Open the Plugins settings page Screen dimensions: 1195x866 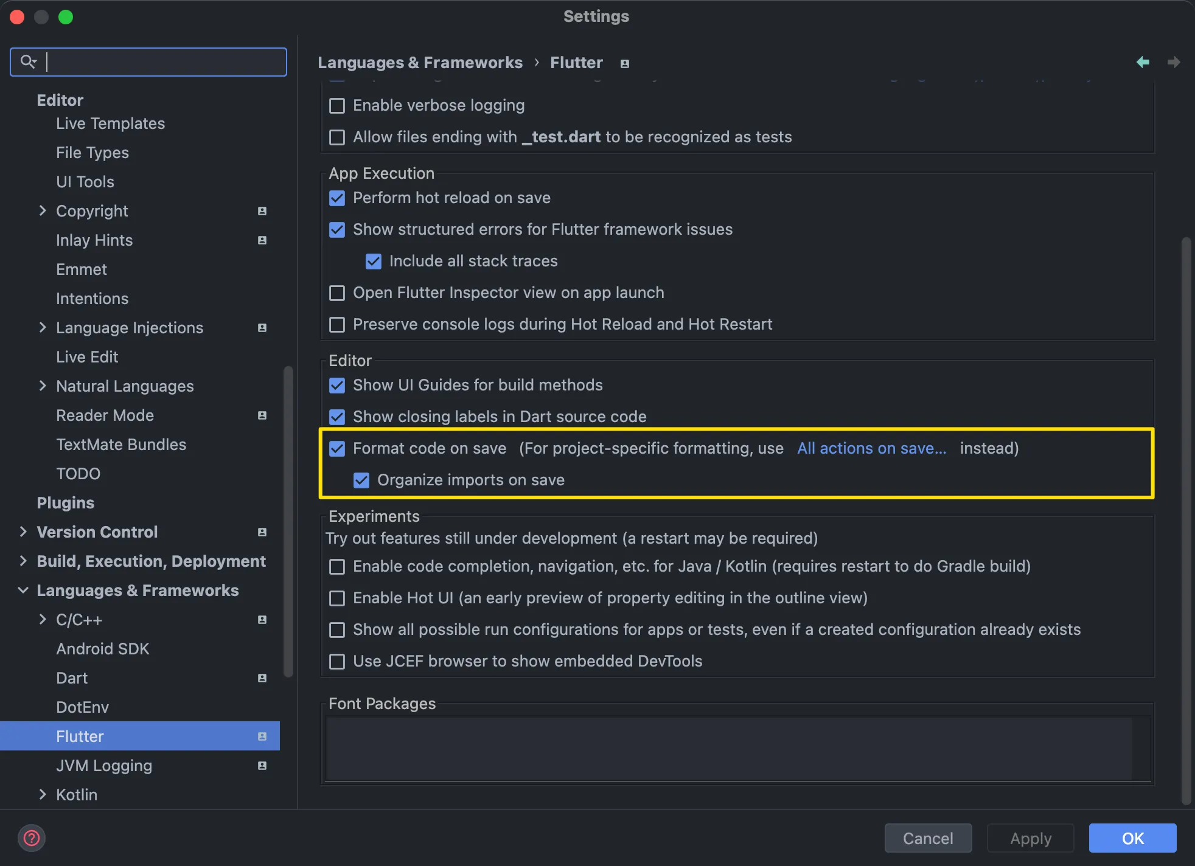(x=66, y=503)
